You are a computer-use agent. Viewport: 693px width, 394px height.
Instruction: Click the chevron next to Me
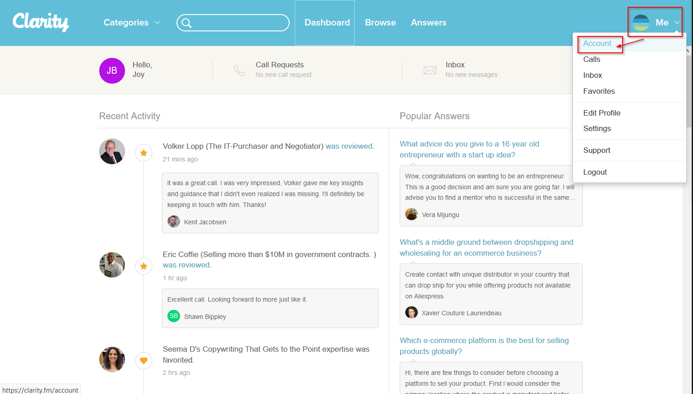pos(677,23)
